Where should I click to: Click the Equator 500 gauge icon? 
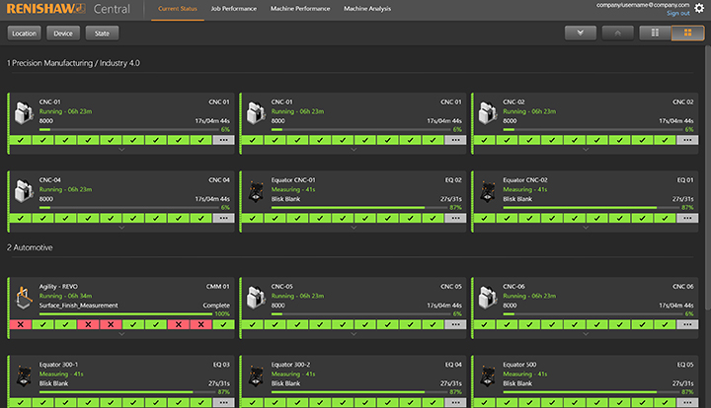[488, 376]
